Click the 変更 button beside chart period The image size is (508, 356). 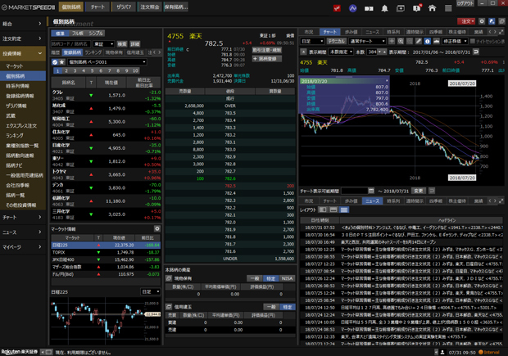pyautogui.click(x=418, y=191)
